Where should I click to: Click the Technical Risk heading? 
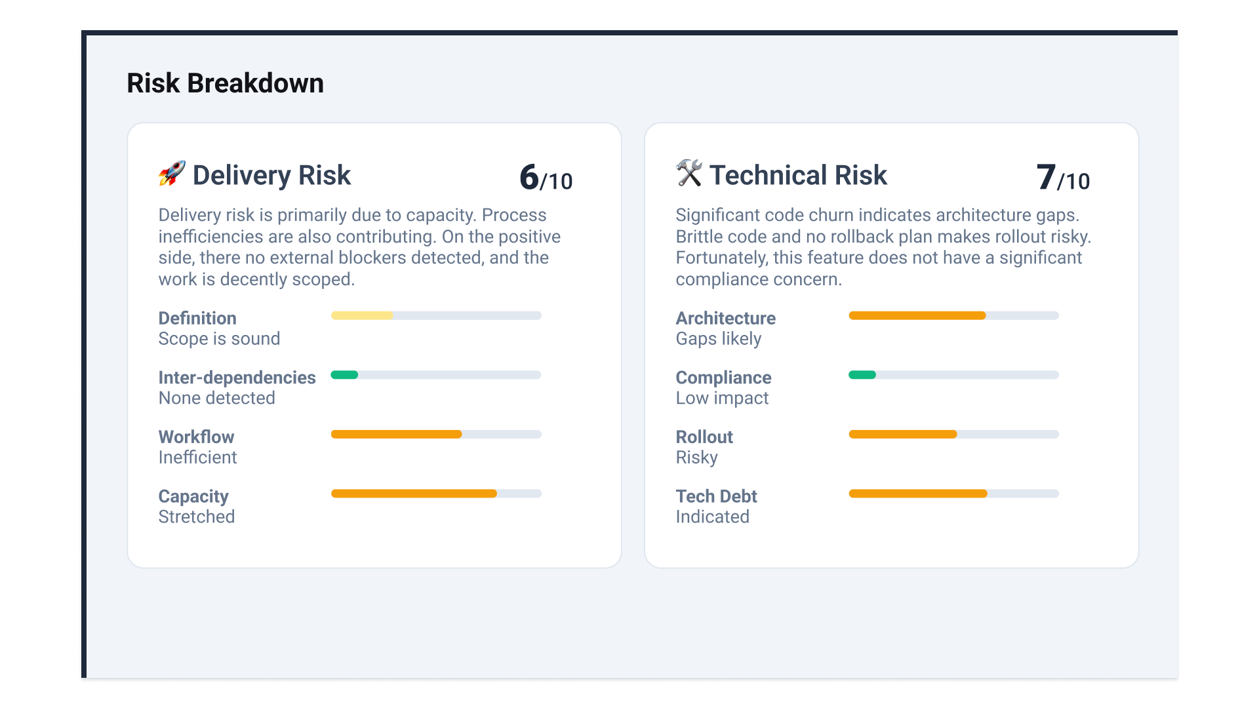coord(797,176)
